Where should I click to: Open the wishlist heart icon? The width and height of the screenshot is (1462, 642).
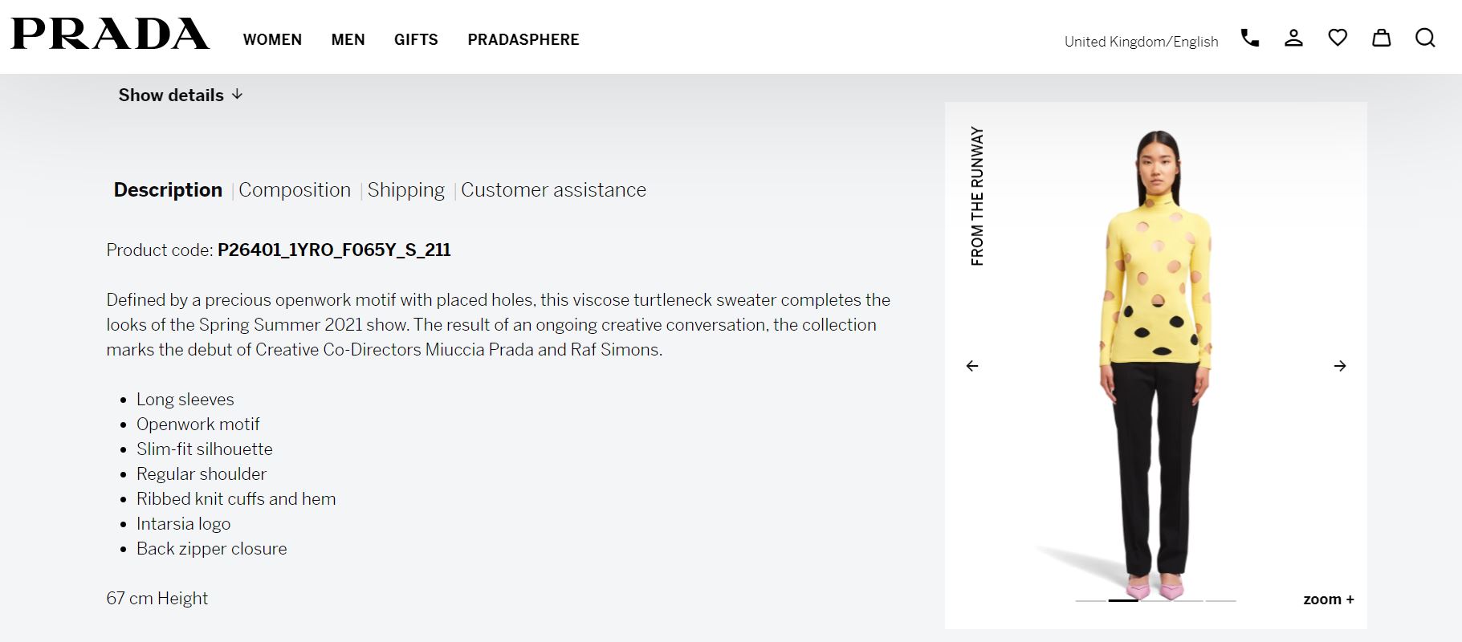pos(1338,38)
